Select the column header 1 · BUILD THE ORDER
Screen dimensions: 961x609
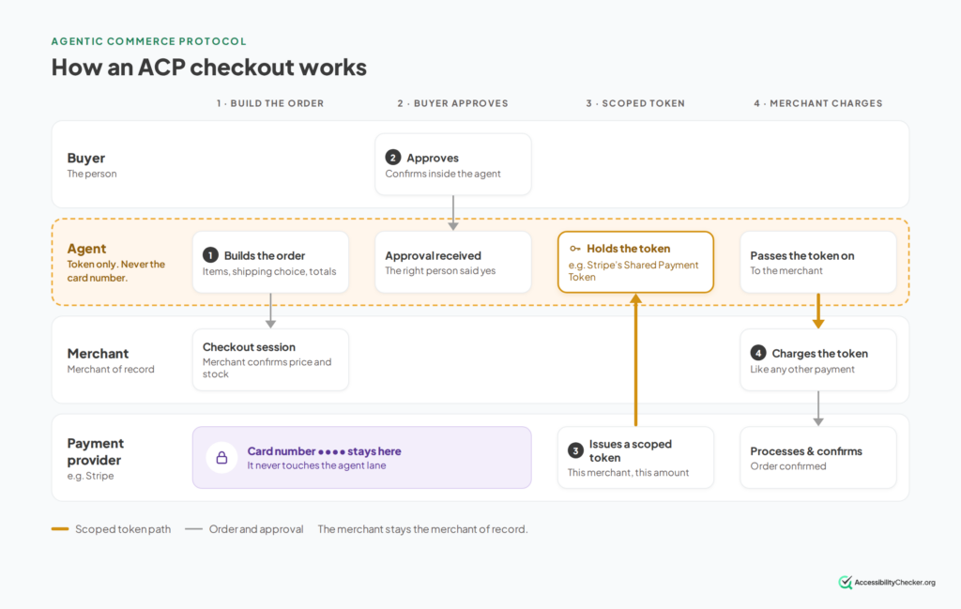point(270,103)
